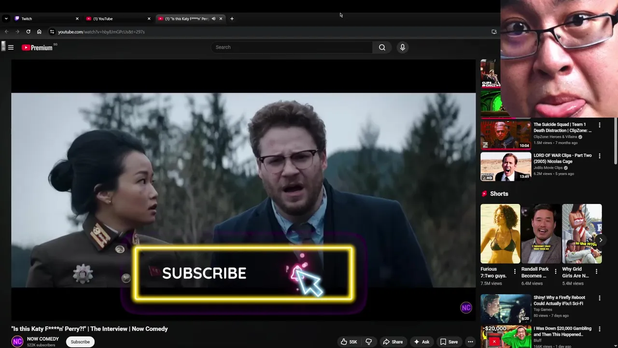618x348 pixels.
Task: Open I Was Down $20,000 Gambling title
Action: tap(562, 332)
